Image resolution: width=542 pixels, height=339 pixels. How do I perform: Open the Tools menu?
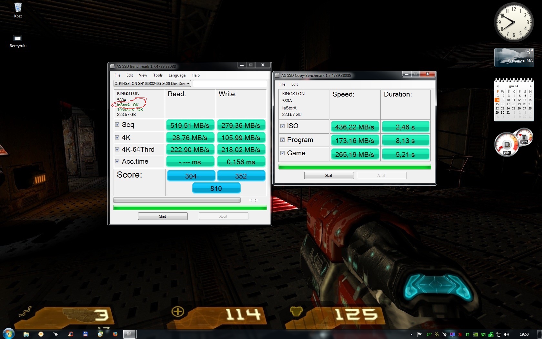(158, 75)
